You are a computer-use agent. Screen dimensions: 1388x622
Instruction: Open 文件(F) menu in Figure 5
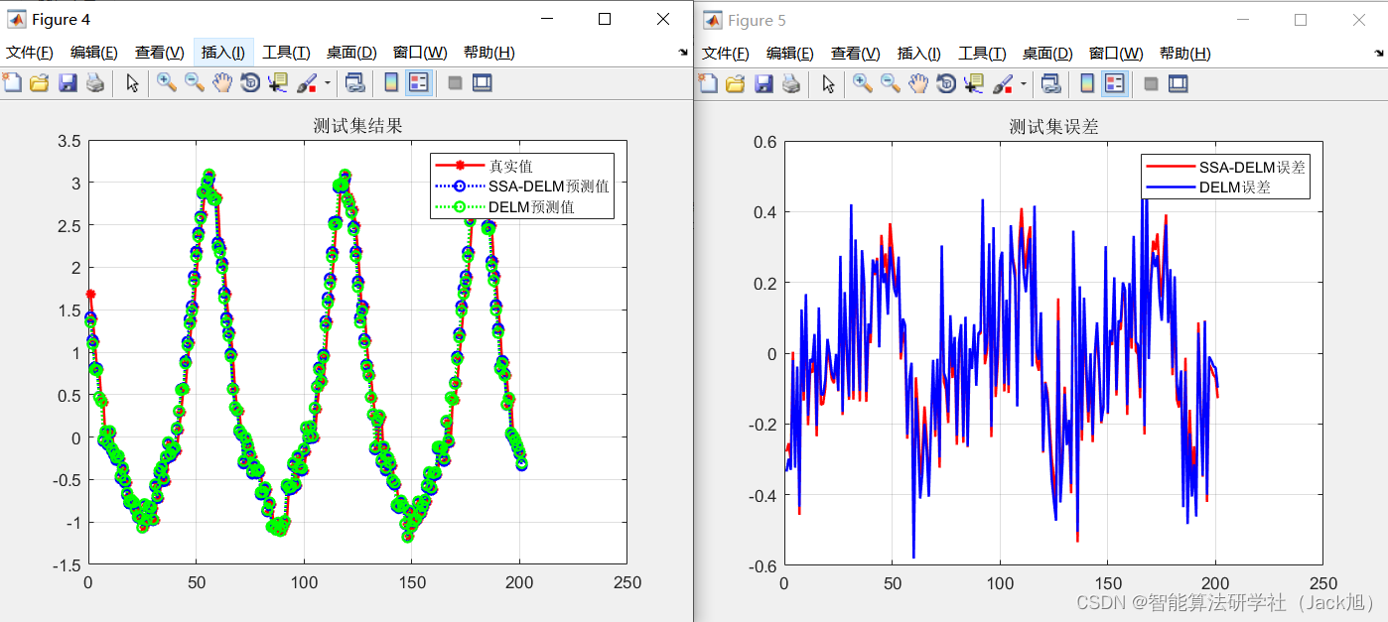[x=726, y=53]
